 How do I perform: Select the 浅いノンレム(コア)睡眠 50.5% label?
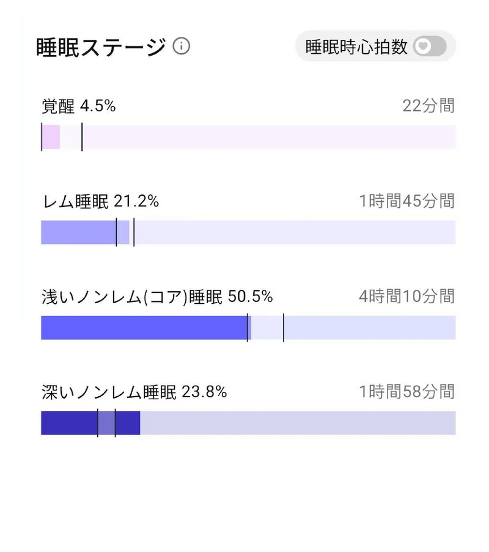tap(157, 297)
